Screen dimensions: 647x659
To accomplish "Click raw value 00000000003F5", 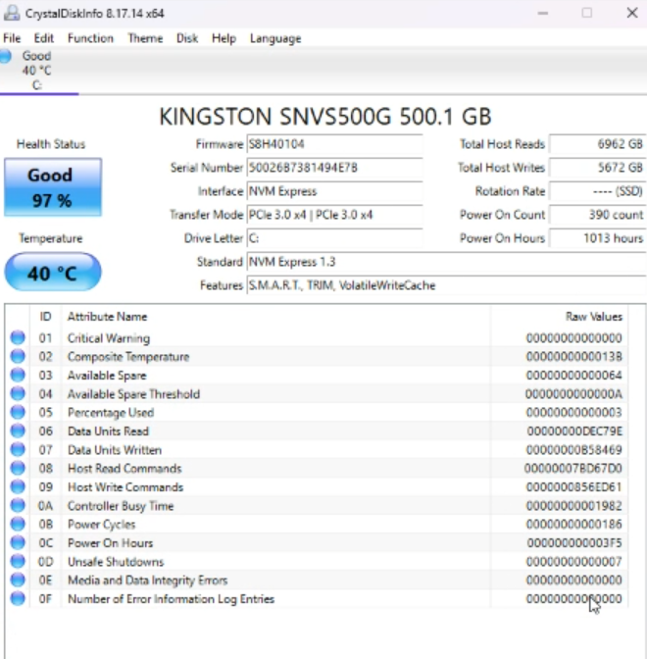I will point(573,542).
